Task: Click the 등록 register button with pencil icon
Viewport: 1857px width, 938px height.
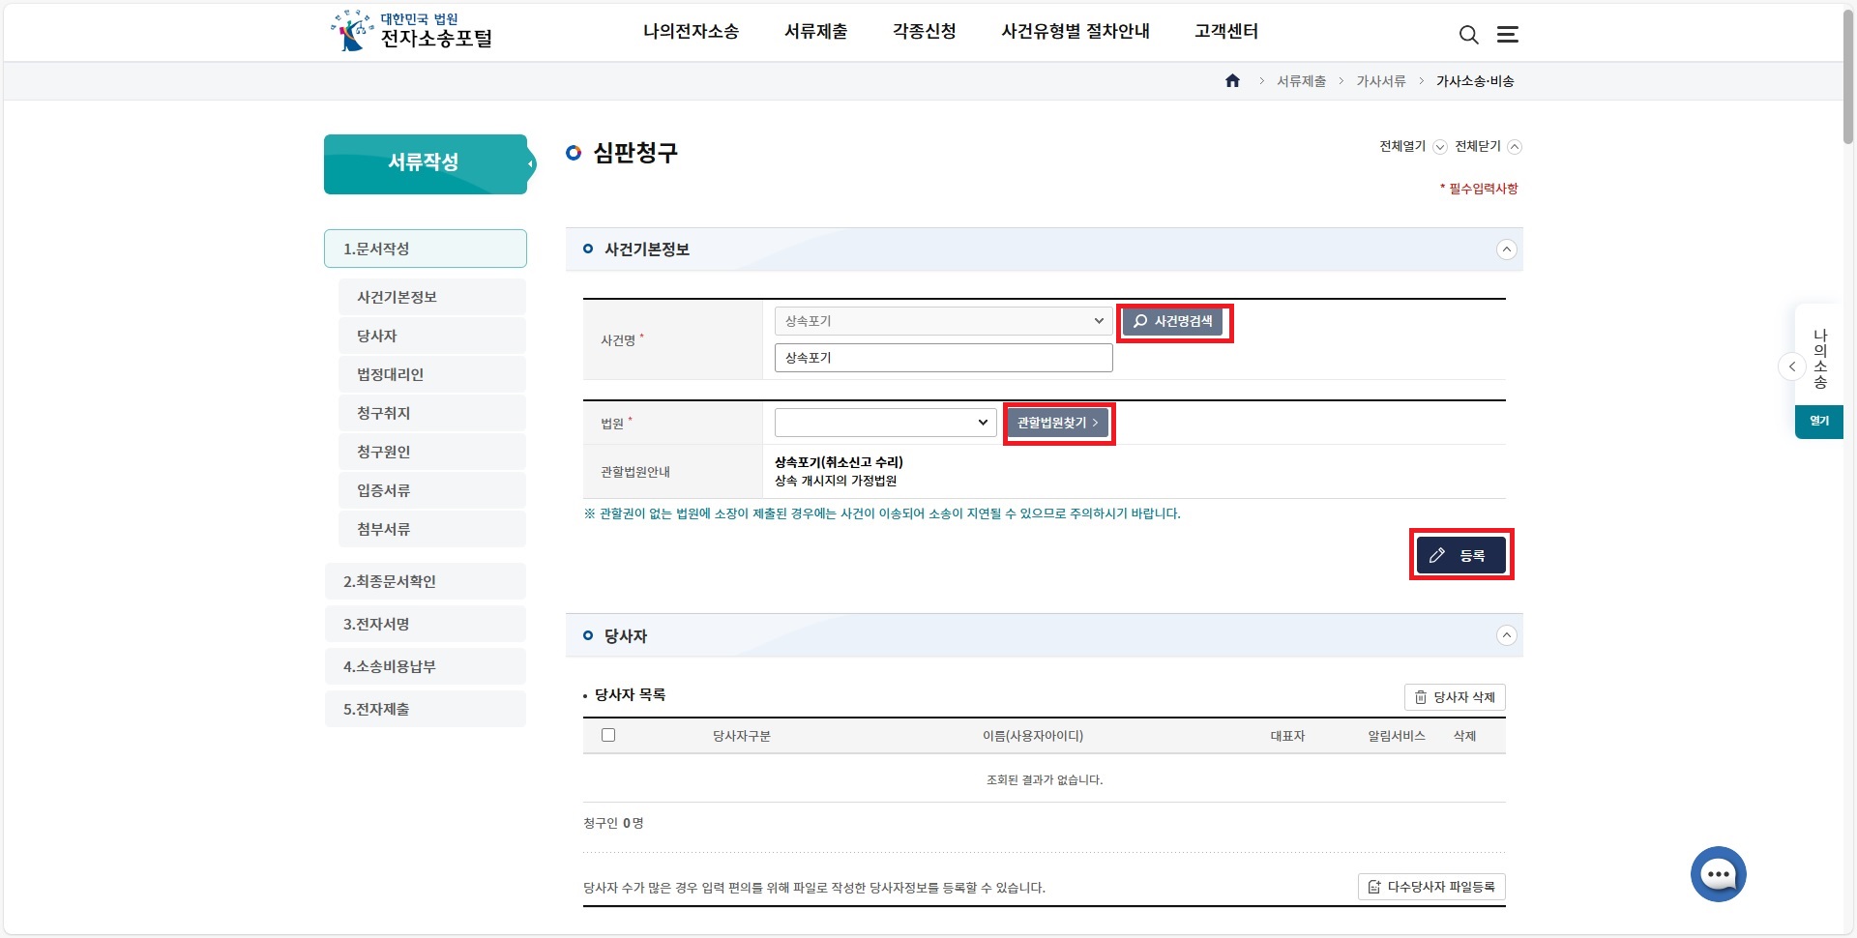Action: (1460, 554)
